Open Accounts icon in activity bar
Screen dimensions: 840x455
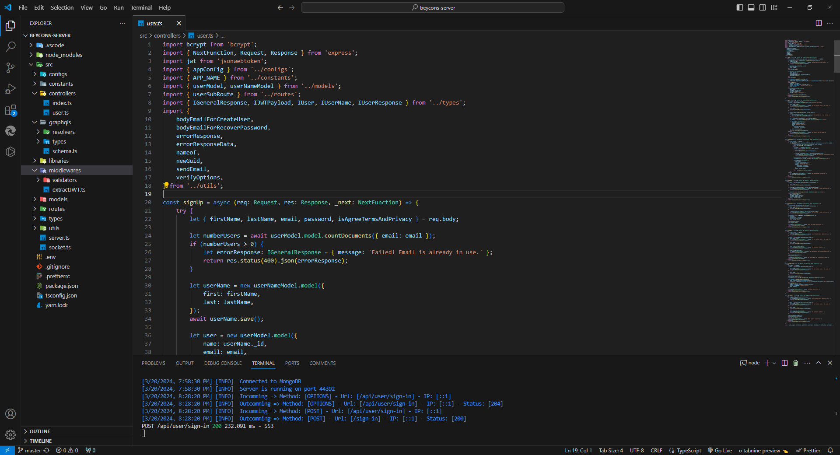10,414
